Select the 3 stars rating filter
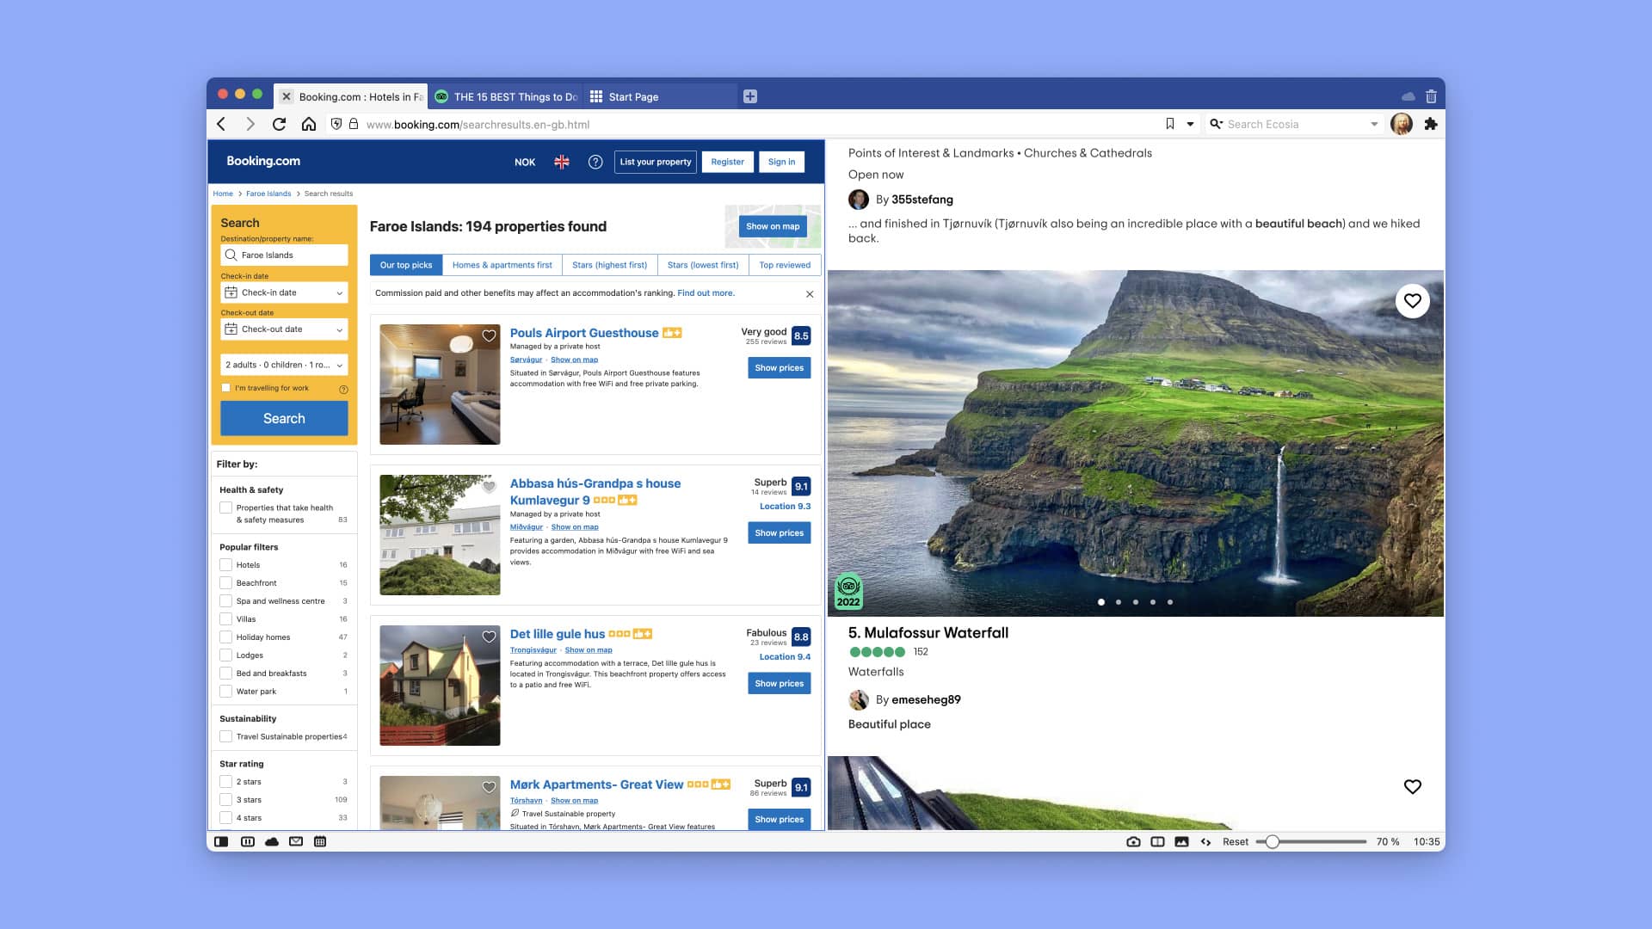This screenshot has height=929, width=1652. 226,800
